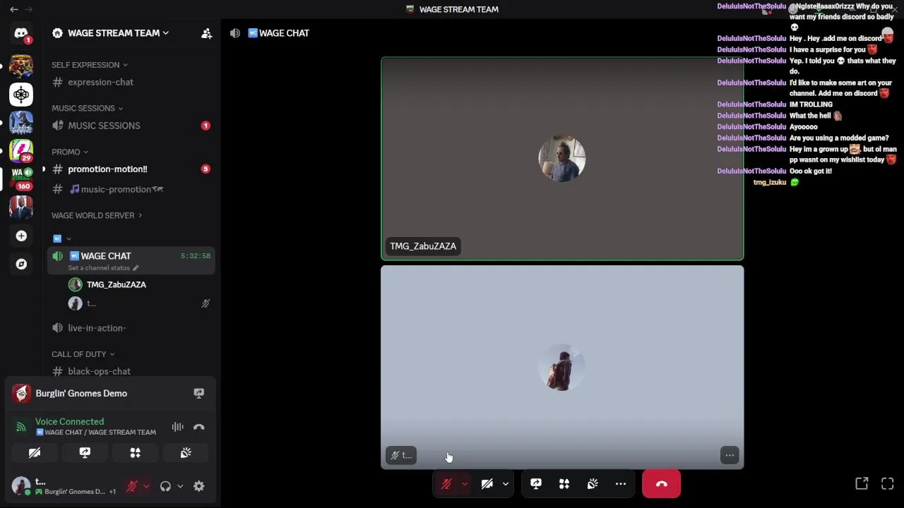The width and height of the screenshot is (904, 508).
Task: Click tmg_izuku username in chat overlay
Action: click(x=769, y=182)
